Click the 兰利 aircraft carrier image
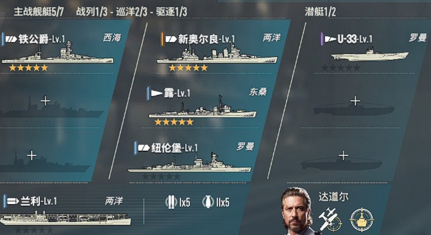 click(65, 218)
